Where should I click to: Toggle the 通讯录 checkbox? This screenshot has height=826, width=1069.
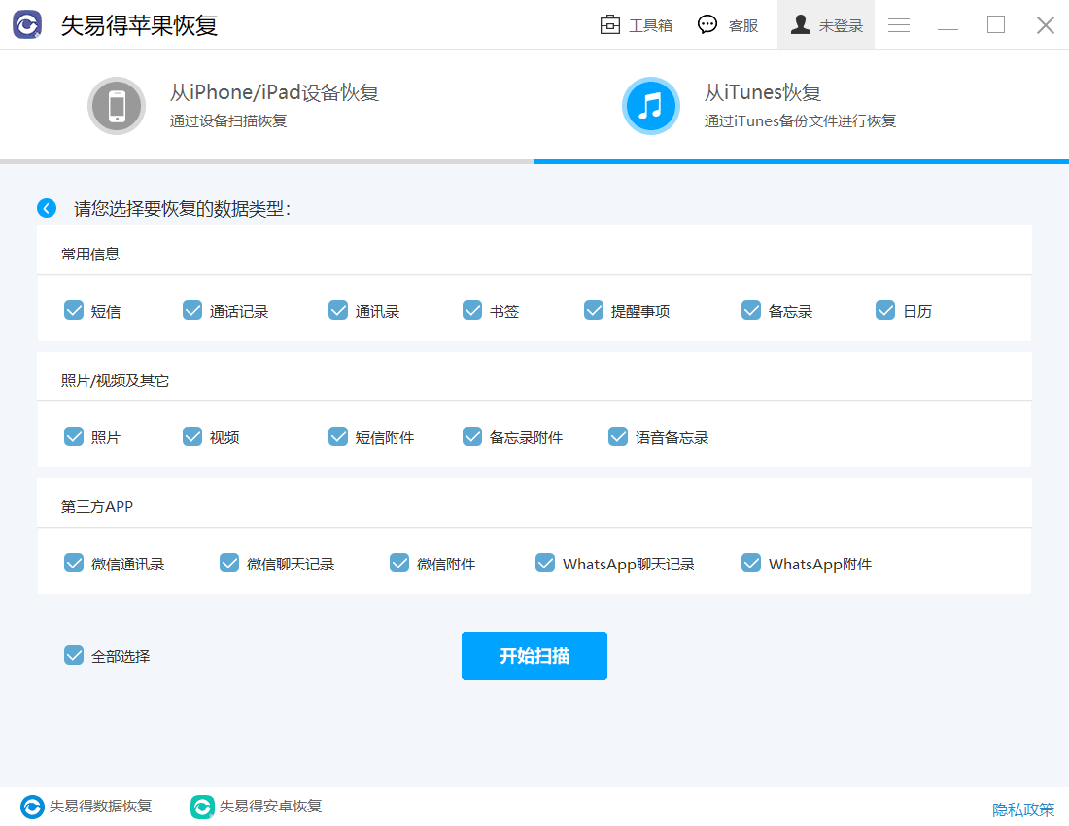tap(338, 310)
